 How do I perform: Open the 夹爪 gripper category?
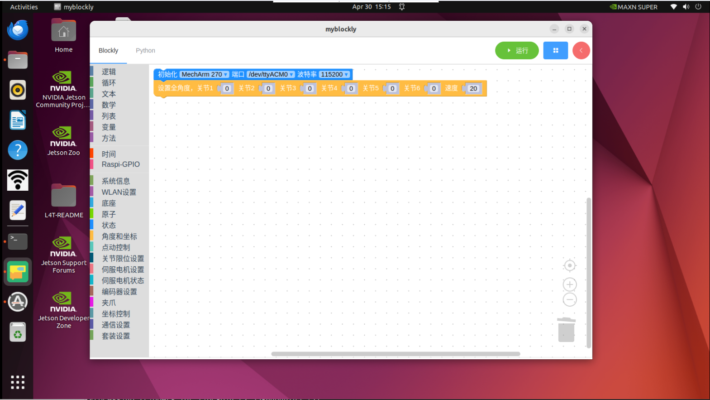tap(109, 303)
